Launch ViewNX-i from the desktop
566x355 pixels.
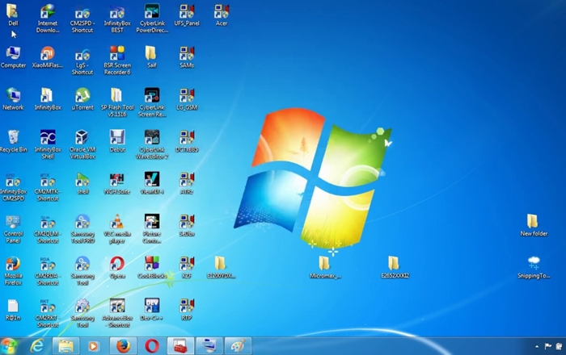pos(152,184)
